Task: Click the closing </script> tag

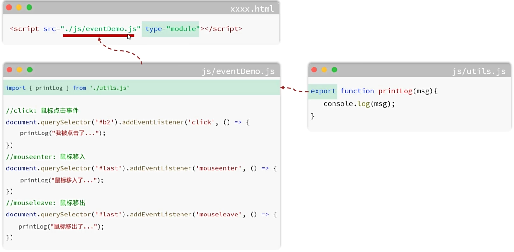Action: 223,29
